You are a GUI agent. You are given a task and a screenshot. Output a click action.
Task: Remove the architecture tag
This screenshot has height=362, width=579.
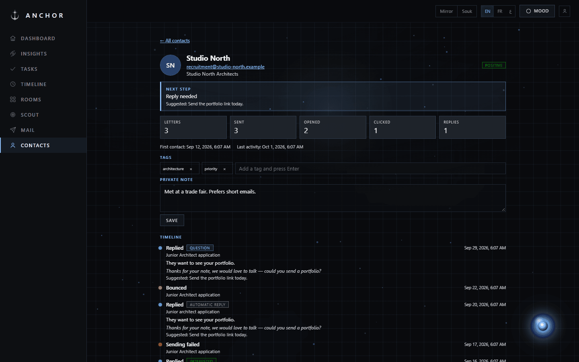191,169
